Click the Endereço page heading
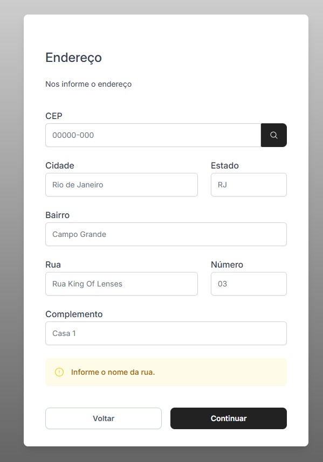The image size is (323, 462). click(73, 58)
